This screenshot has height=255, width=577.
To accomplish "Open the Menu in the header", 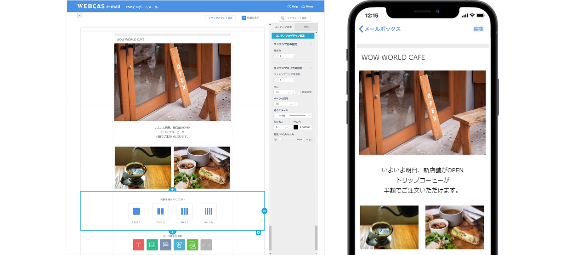I will 307,6.
